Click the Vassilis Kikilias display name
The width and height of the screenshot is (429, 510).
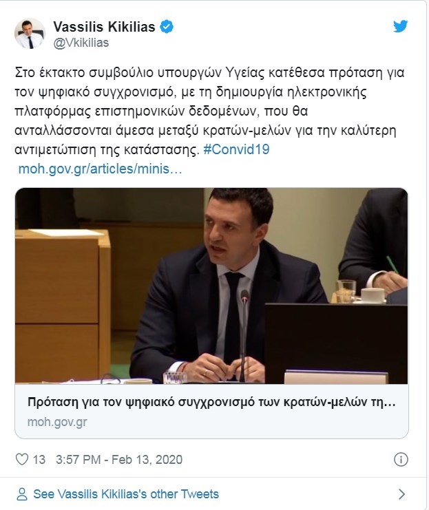(104, 27)
